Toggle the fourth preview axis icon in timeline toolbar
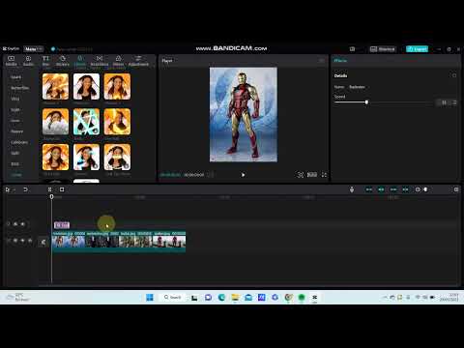The image size is (464, 348). pyautogui.click(x=405, y=189)
